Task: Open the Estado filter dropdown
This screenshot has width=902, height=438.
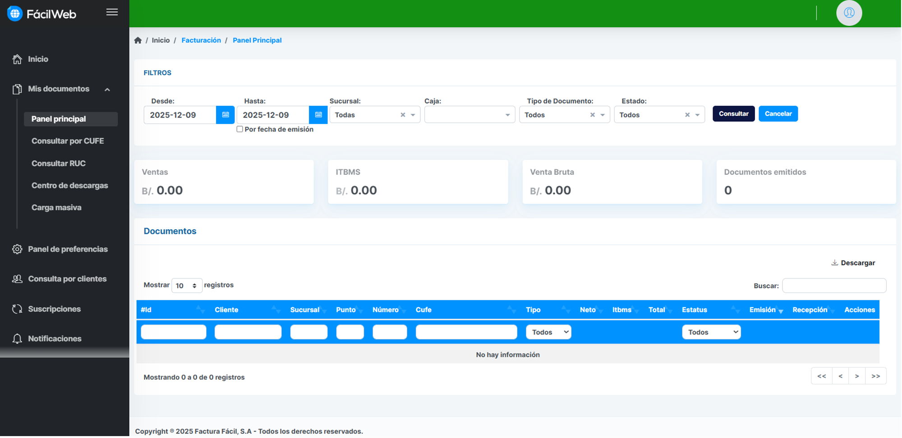Action: pyautogui.click(x=697, y=115)
